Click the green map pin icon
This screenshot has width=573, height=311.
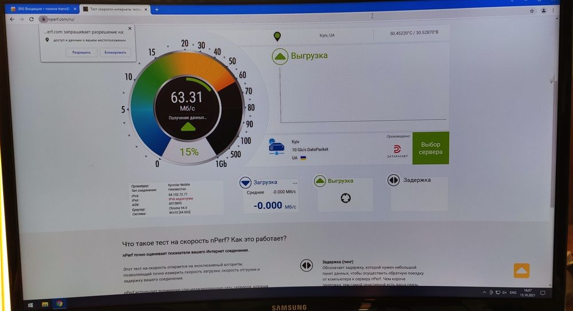tap(277, 36)
